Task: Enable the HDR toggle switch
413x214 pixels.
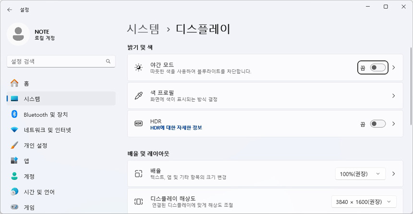Action: [377, 124]
